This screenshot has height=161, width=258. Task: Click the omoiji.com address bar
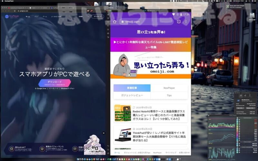pos(146,22)
